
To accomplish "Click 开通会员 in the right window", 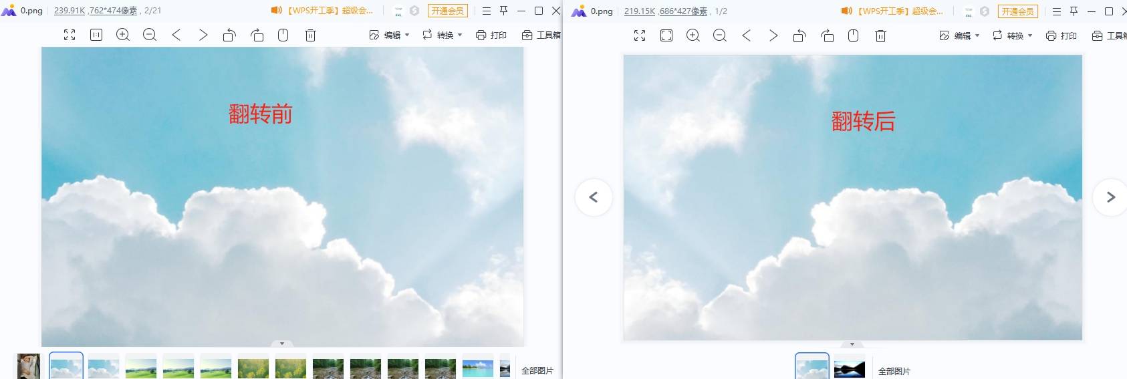I will coord(1017,11).
